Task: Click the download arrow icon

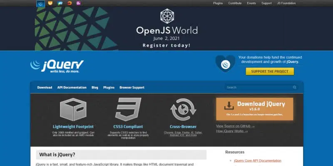Action: [229, 106]
